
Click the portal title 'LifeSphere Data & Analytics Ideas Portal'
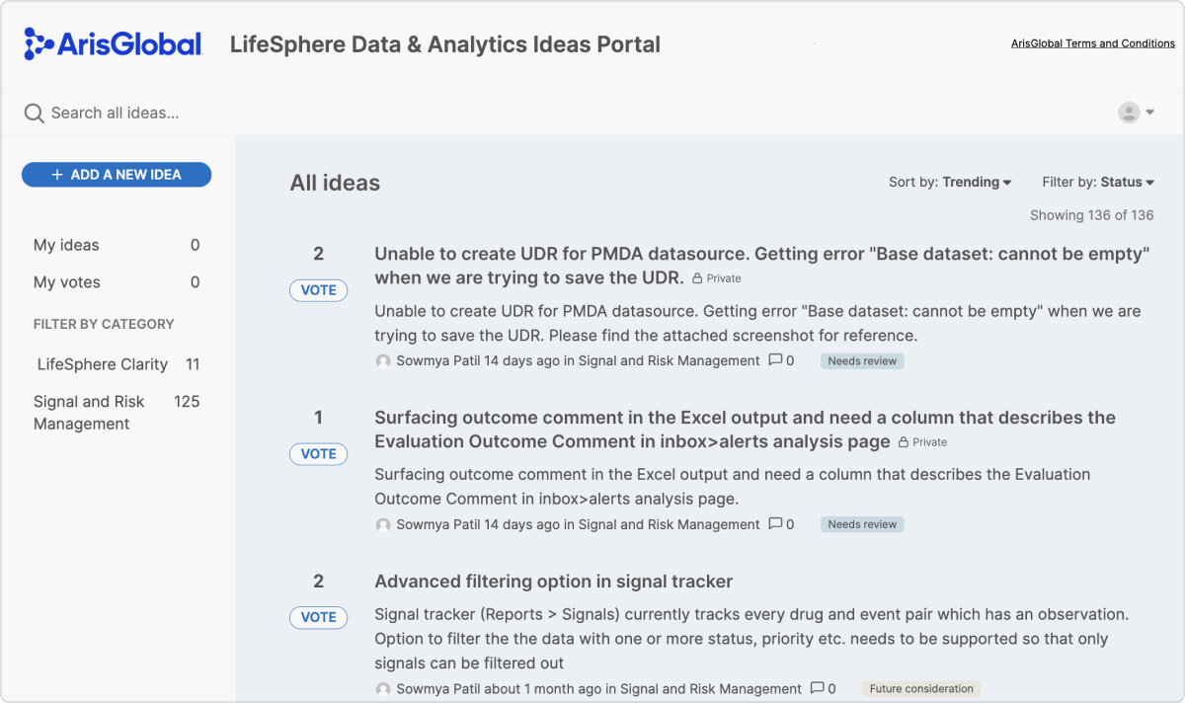coord(445,44)
